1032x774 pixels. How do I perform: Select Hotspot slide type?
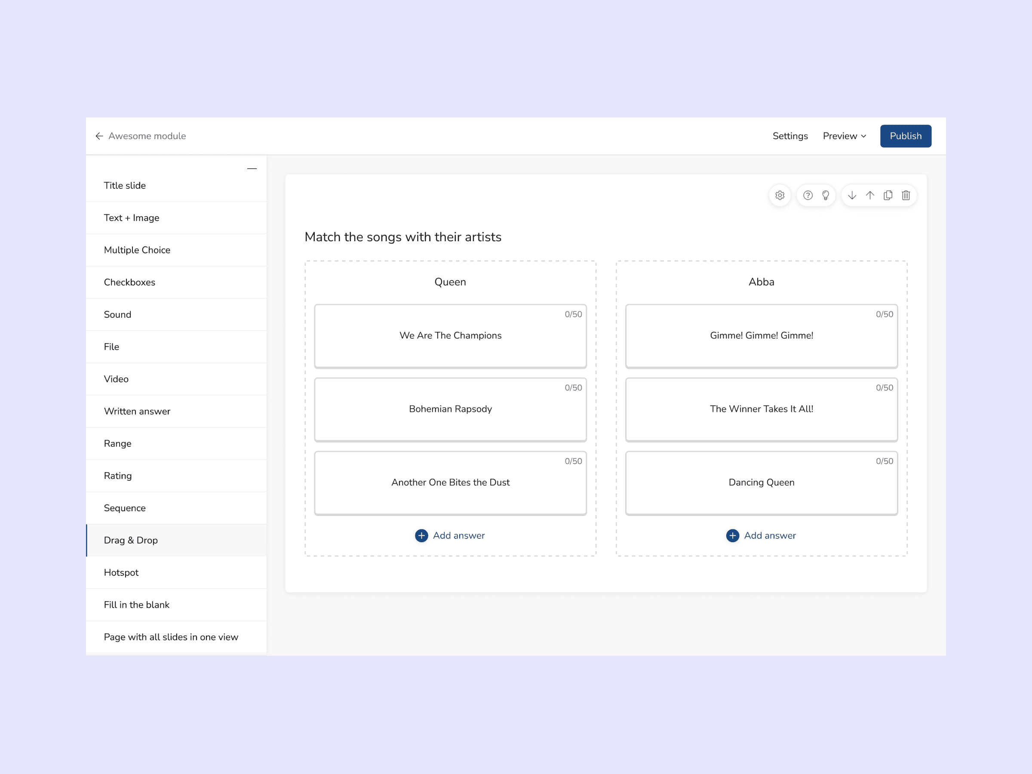pyautogui.click(x=121, y=572)
